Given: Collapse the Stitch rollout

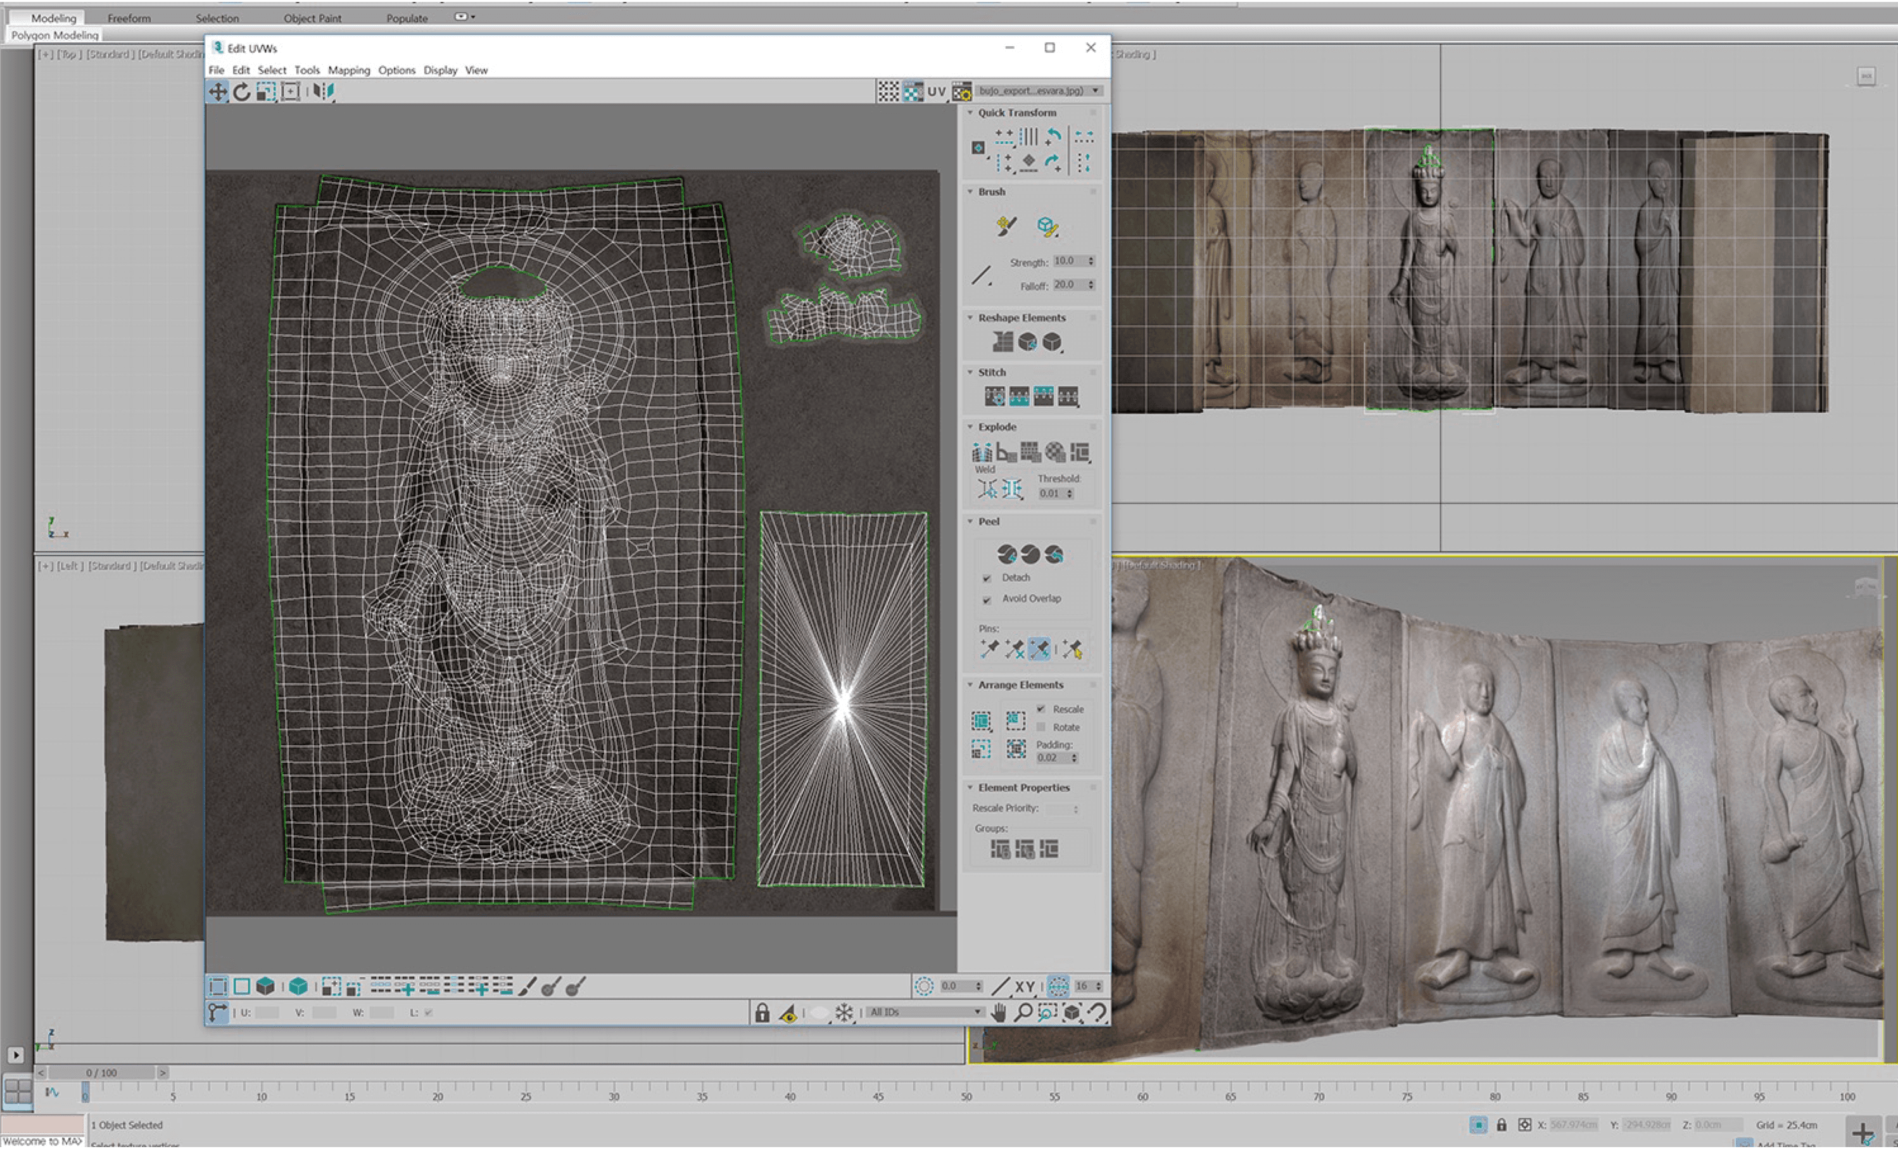Looking at the screenshot, I should [970, 373].
